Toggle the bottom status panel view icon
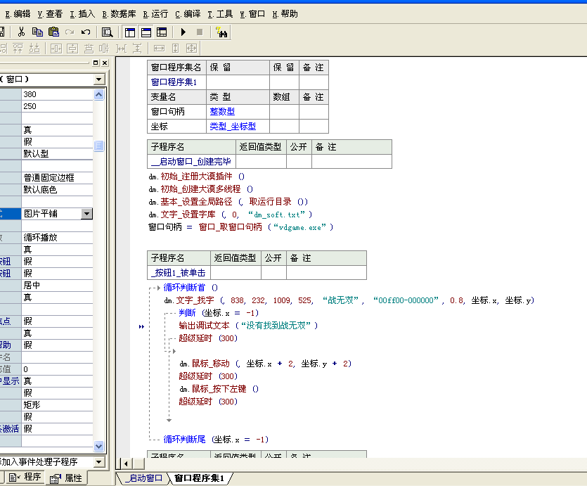The height and width of the screenshot is (486, 587). (146, 32)
